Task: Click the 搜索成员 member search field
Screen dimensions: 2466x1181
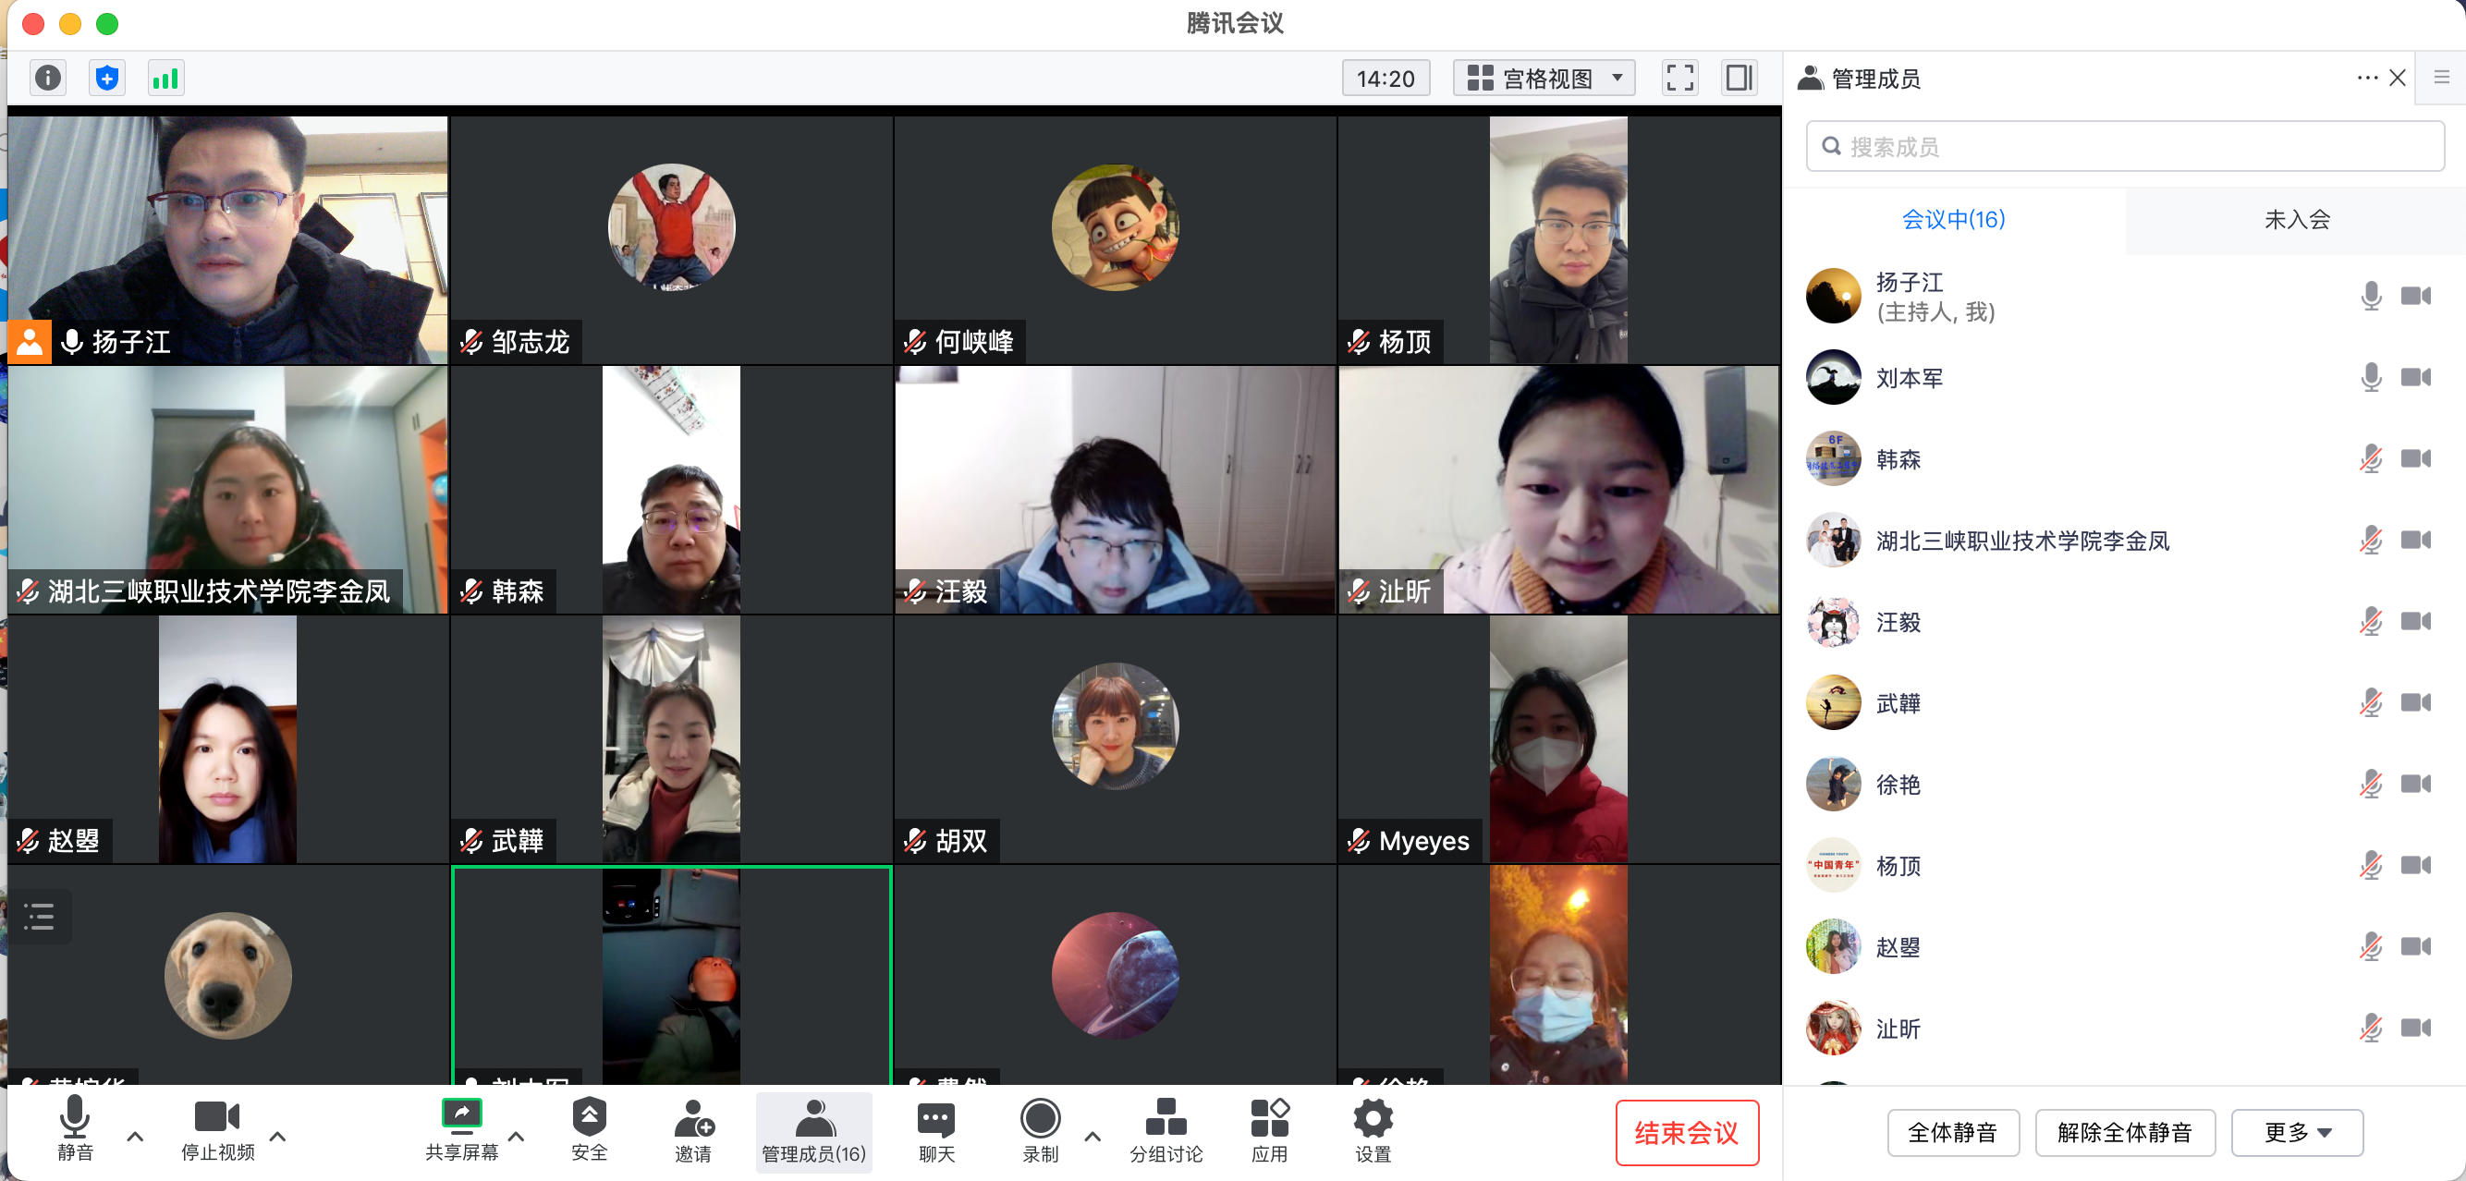Action: point(2124,145)
